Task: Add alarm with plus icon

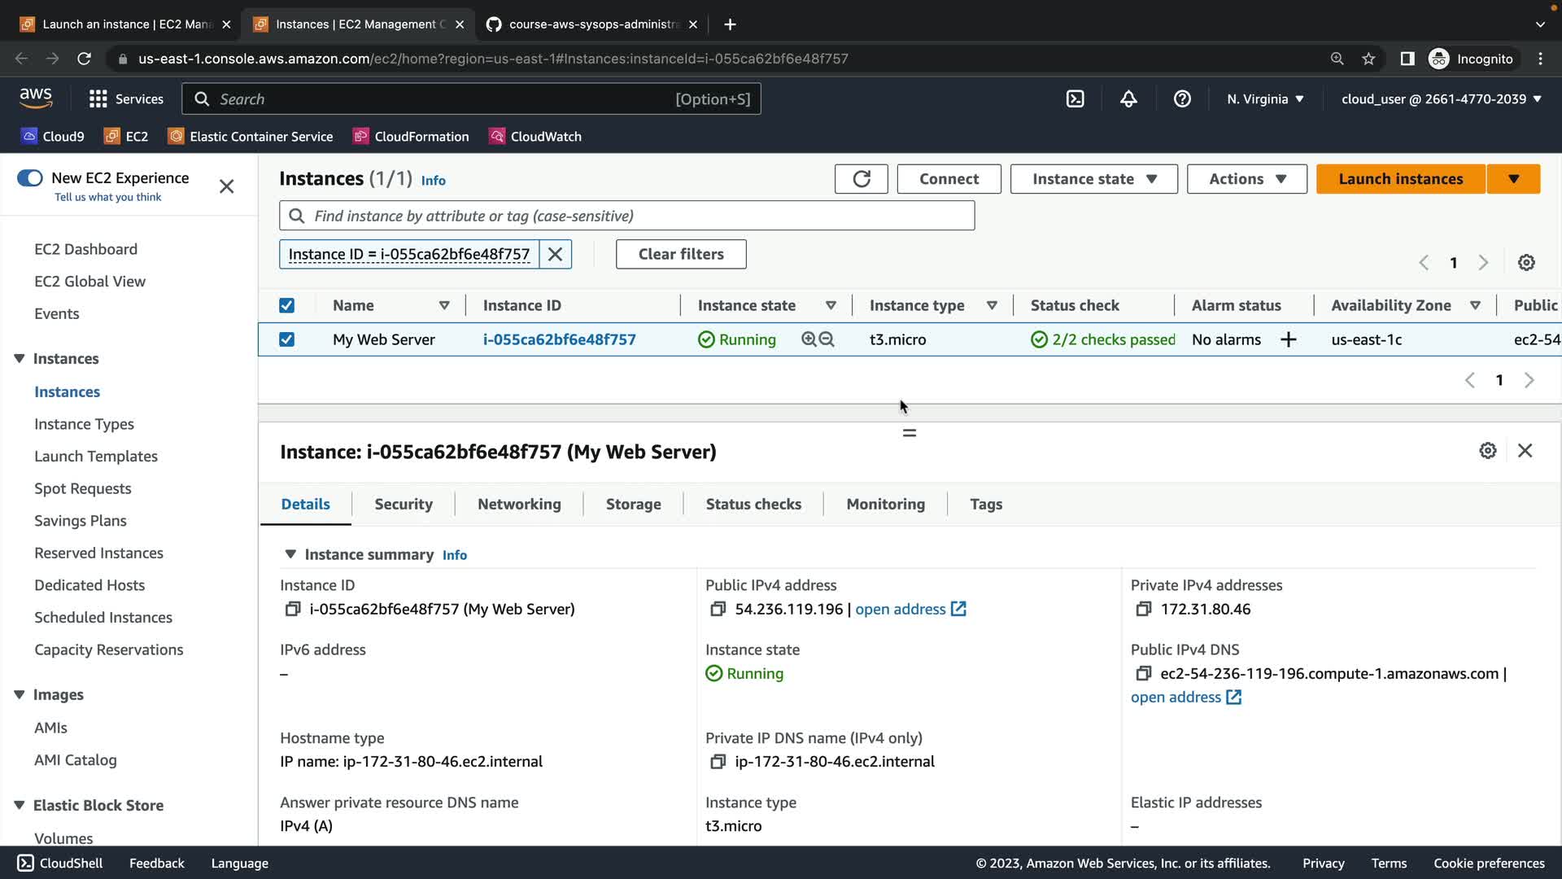Action: (x=1288, y=340)
